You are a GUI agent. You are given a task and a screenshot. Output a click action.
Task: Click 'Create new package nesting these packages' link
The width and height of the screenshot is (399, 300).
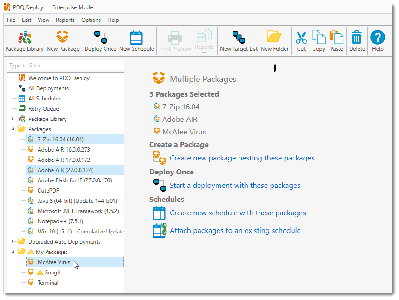(x=242, y=158)
